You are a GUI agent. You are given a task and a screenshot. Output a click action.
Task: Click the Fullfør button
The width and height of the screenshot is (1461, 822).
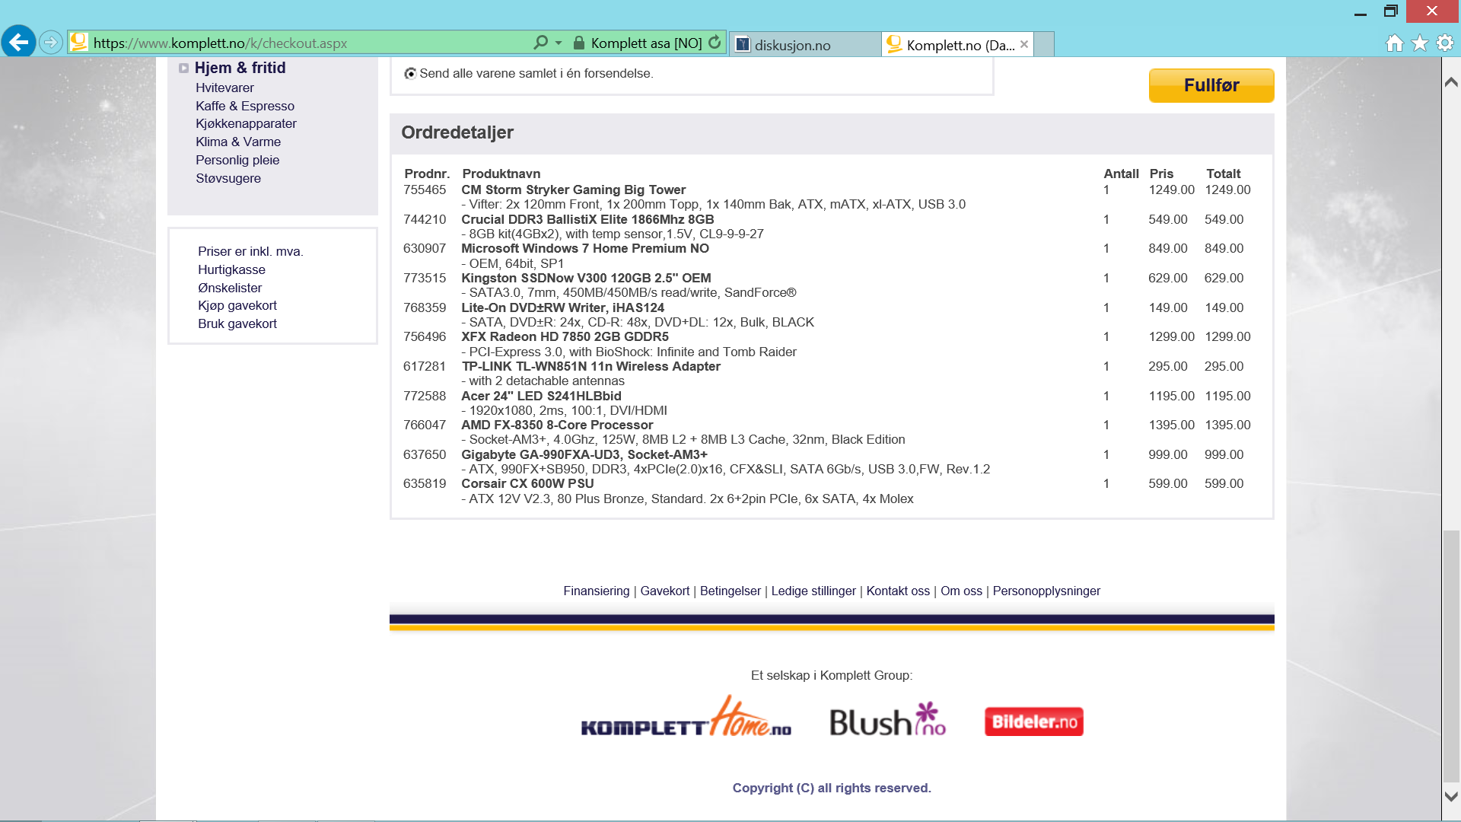coord(1211,85)
